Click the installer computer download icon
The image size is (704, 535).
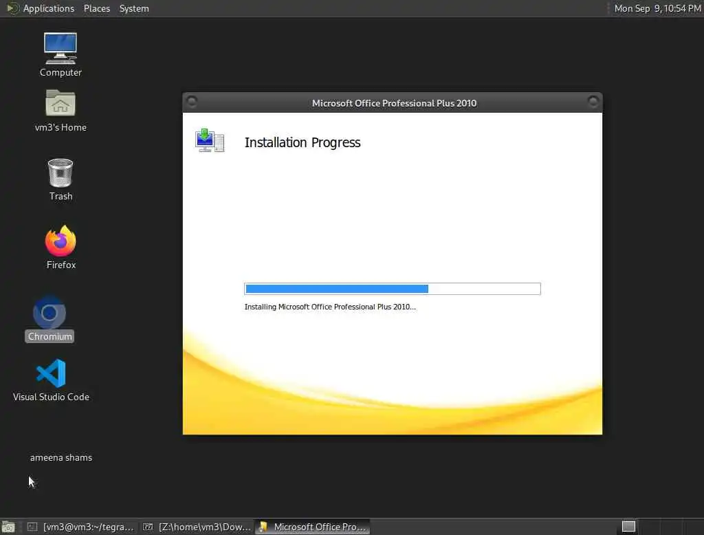click(210, 140)
